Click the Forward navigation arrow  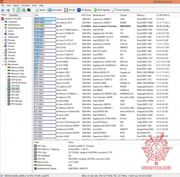tap(8, 10)
